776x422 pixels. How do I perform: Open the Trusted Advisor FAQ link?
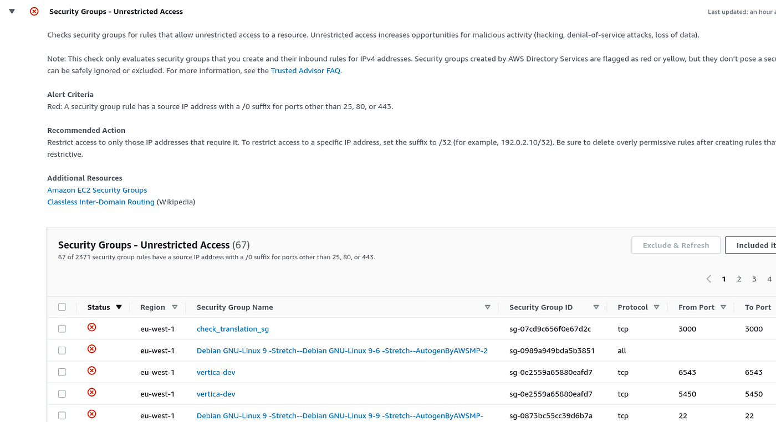pos(305,71)
